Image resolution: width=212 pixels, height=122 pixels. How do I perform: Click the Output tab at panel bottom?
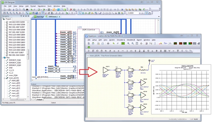39,100
